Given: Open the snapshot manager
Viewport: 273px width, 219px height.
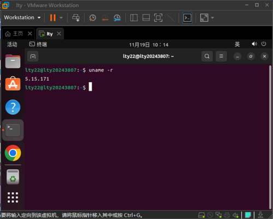Looking at the screenshot, I should coord(117,18).
